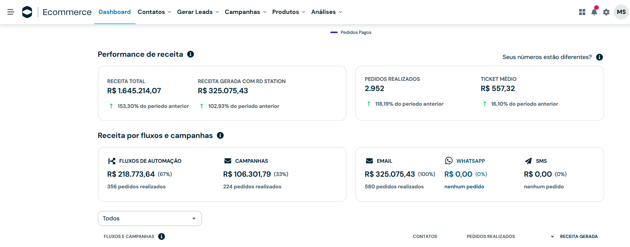Open the settings gear
This screenshot has width=630, height=247.
[606, 12]
